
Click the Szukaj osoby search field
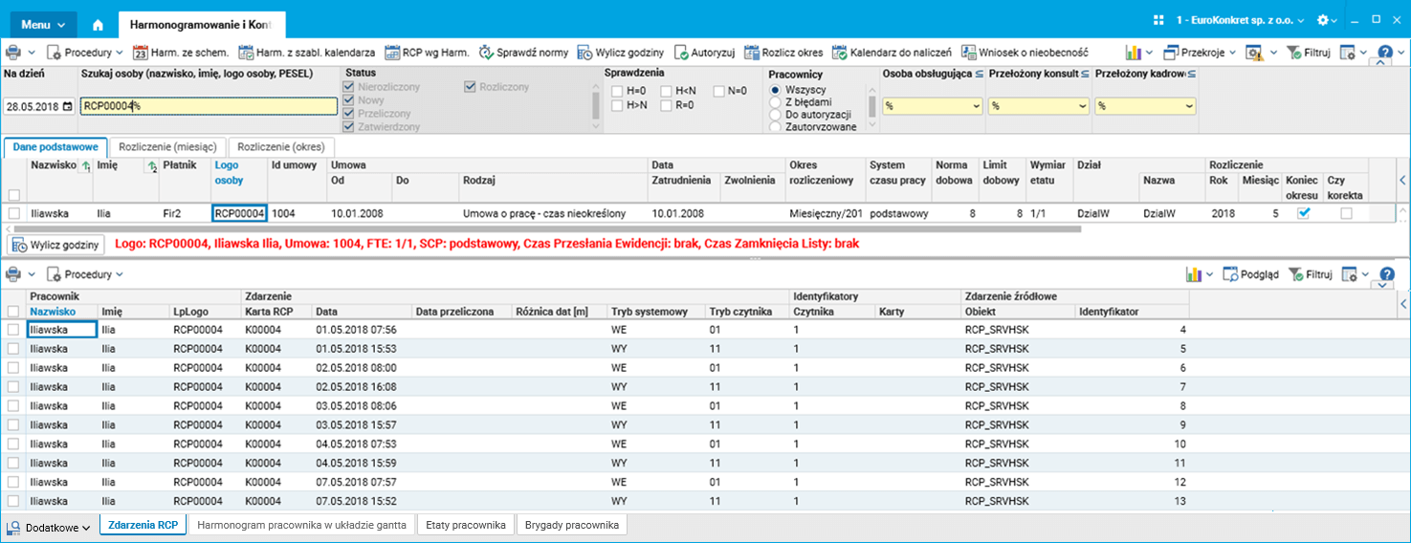tap(208, 106)
